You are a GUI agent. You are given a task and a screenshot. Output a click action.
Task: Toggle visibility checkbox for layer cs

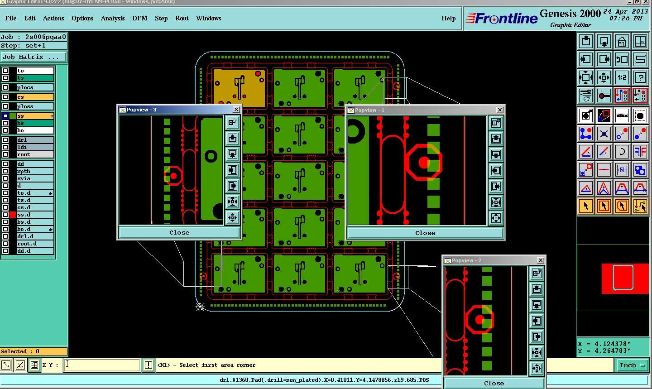tap(5, 97)
